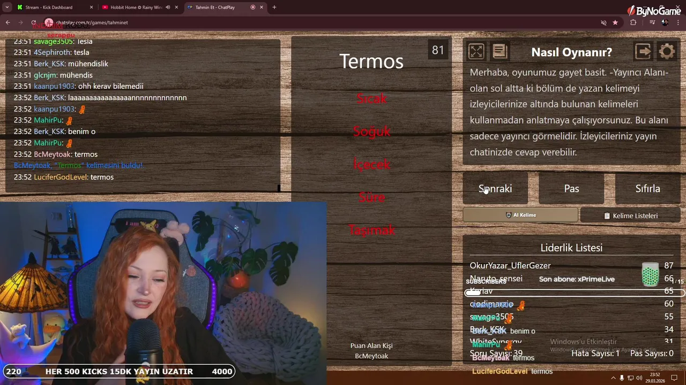Click the streamer webcam feed
686x385 pixels.
163,293
